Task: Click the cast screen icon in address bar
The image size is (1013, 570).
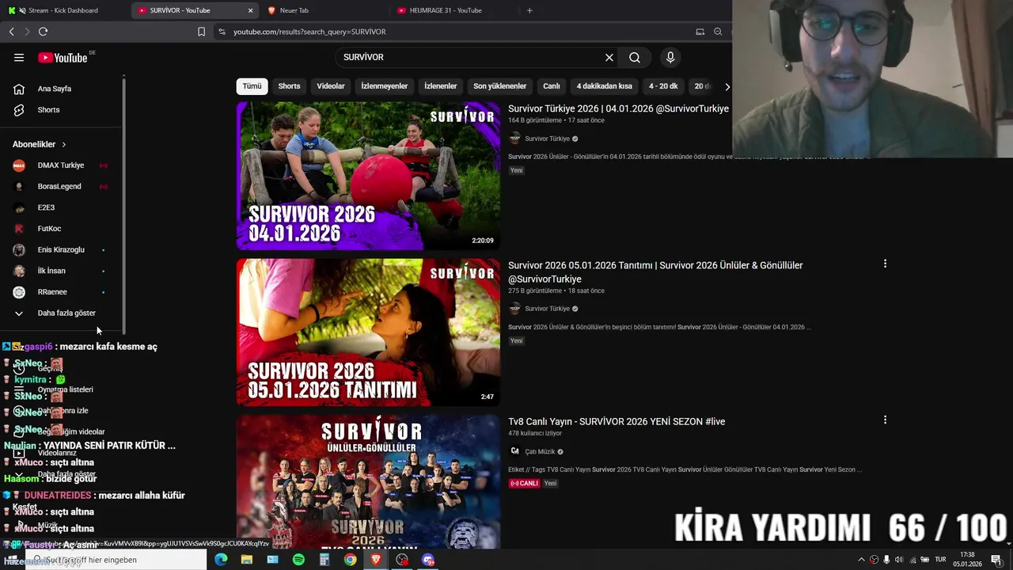Action: [x=700, y=32]
